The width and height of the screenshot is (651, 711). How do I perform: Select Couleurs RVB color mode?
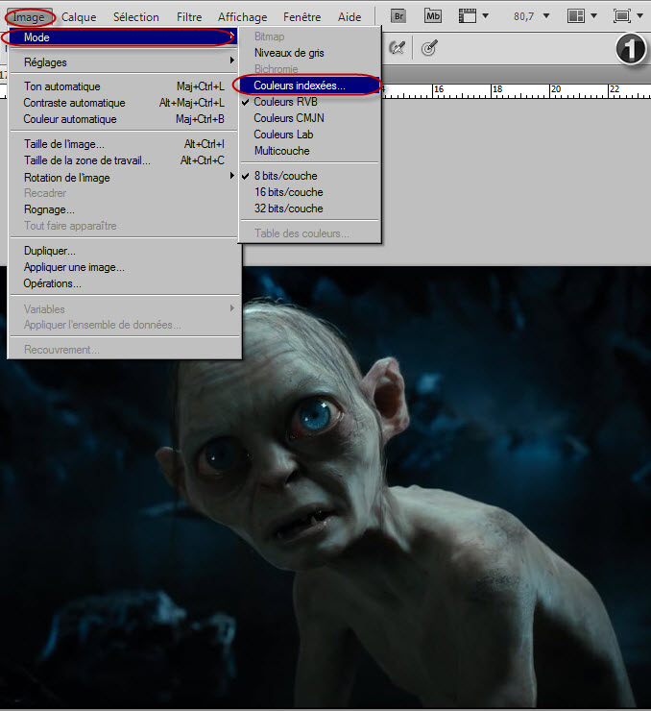285,102
